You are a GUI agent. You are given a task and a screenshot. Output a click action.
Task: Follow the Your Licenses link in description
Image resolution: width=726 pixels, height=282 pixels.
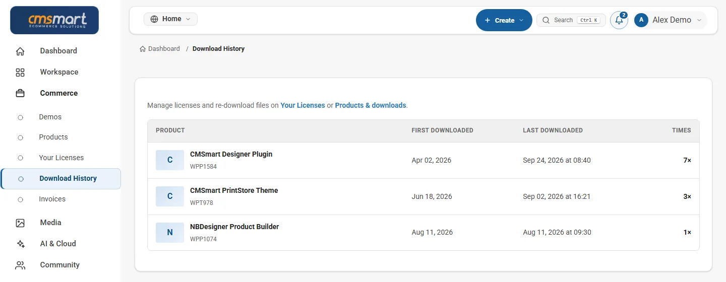302,105
